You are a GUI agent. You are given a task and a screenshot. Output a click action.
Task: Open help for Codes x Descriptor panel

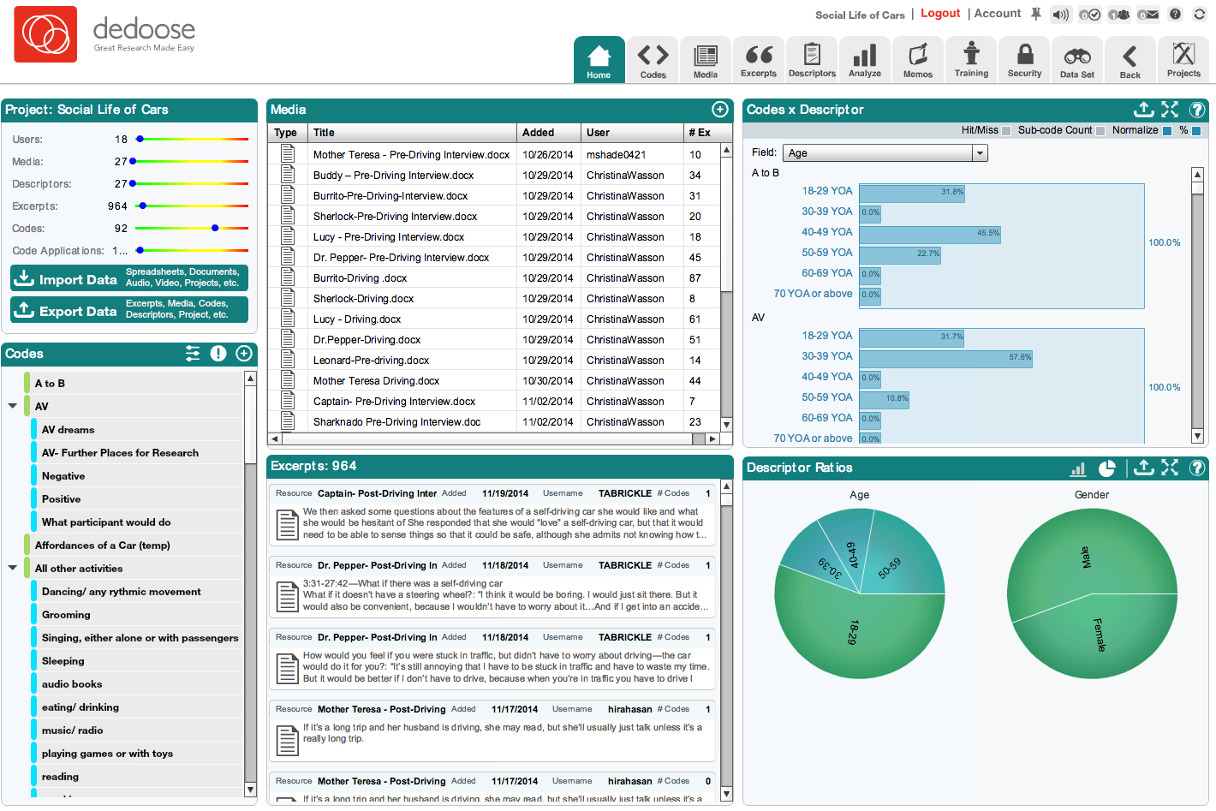pos(1197,110)
